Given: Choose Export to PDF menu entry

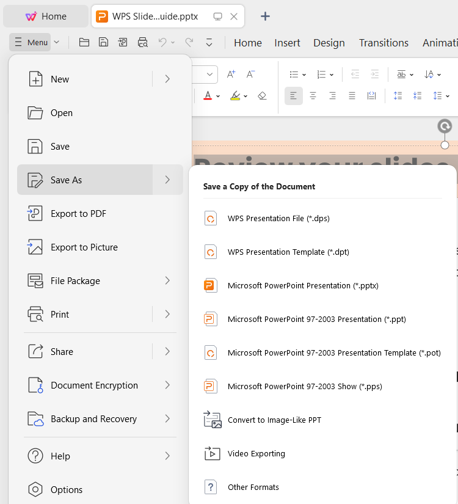Looking at the screenshot, I should click(100, 213).
